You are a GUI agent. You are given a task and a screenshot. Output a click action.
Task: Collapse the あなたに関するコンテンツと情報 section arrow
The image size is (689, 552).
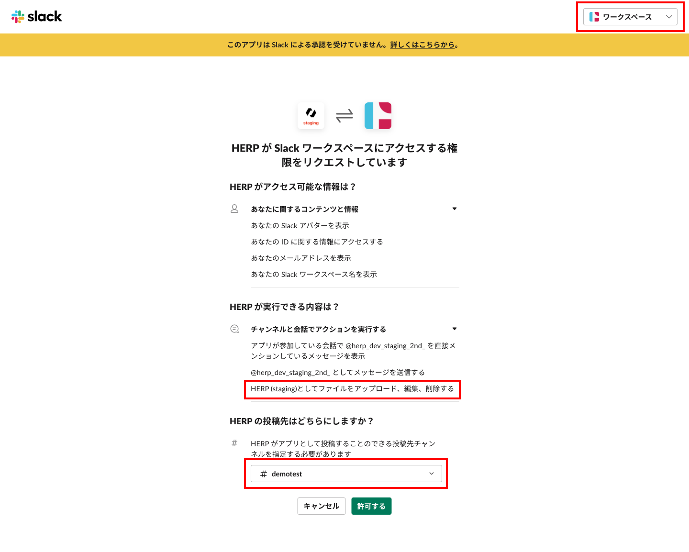click(x=455, y=209)
